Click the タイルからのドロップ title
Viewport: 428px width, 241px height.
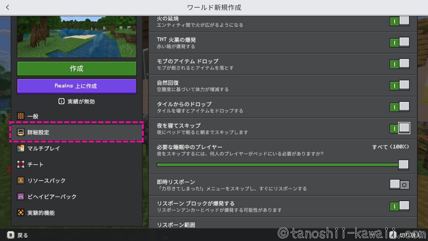[184, 104]
